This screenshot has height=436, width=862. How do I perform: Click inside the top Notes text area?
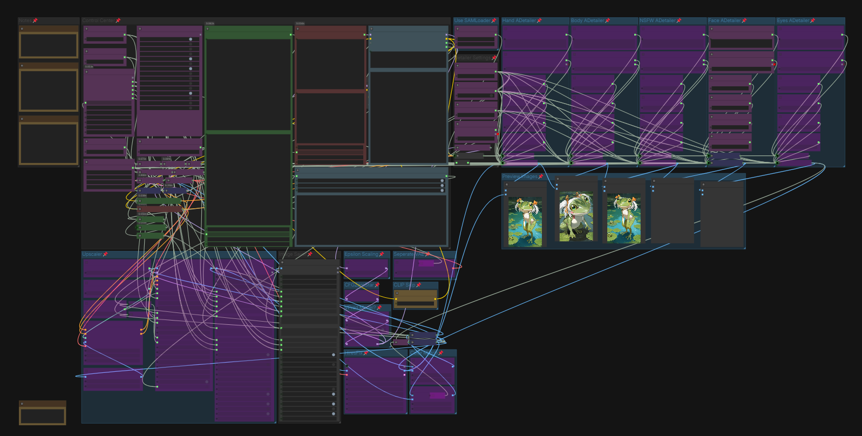pyautogui.click(x=49, y=45)
